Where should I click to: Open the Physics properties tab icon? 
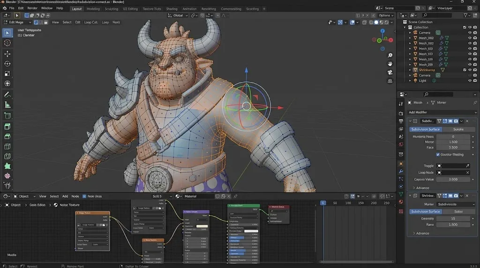[x=401, y=186]
